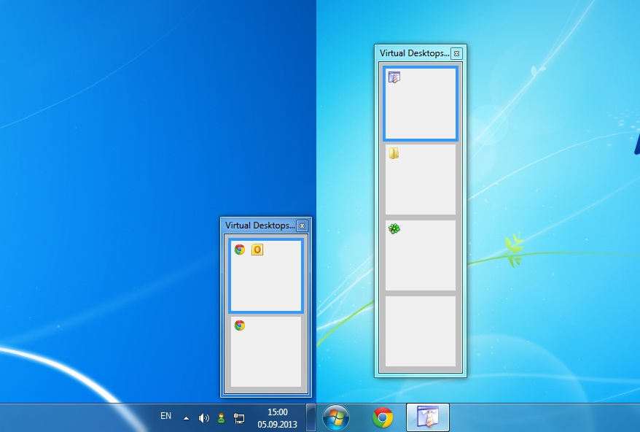The image size is (640, 432).
Task: Switch to the empty fourth desktop in the four-desktop window
Action: [x=421, y=331]
